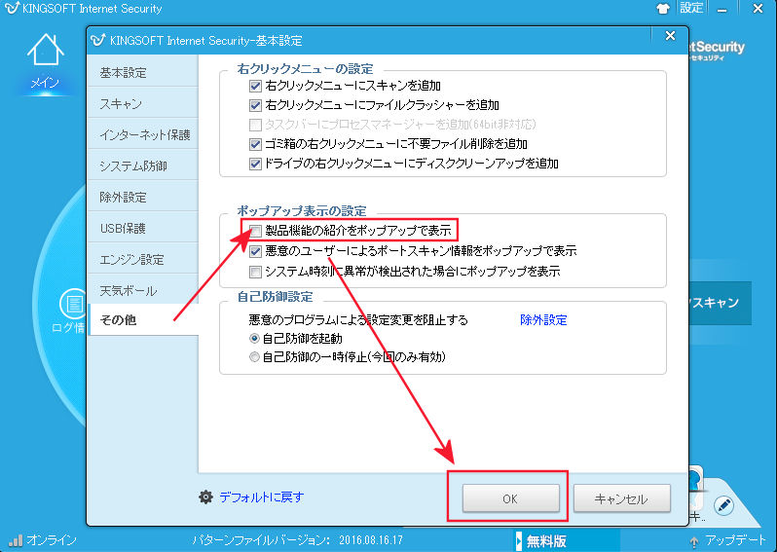Click 無料版 label in status bar

tap(546, 541)
